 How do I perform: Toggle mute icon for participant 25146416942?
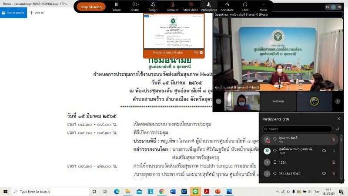tap(333, 173)
